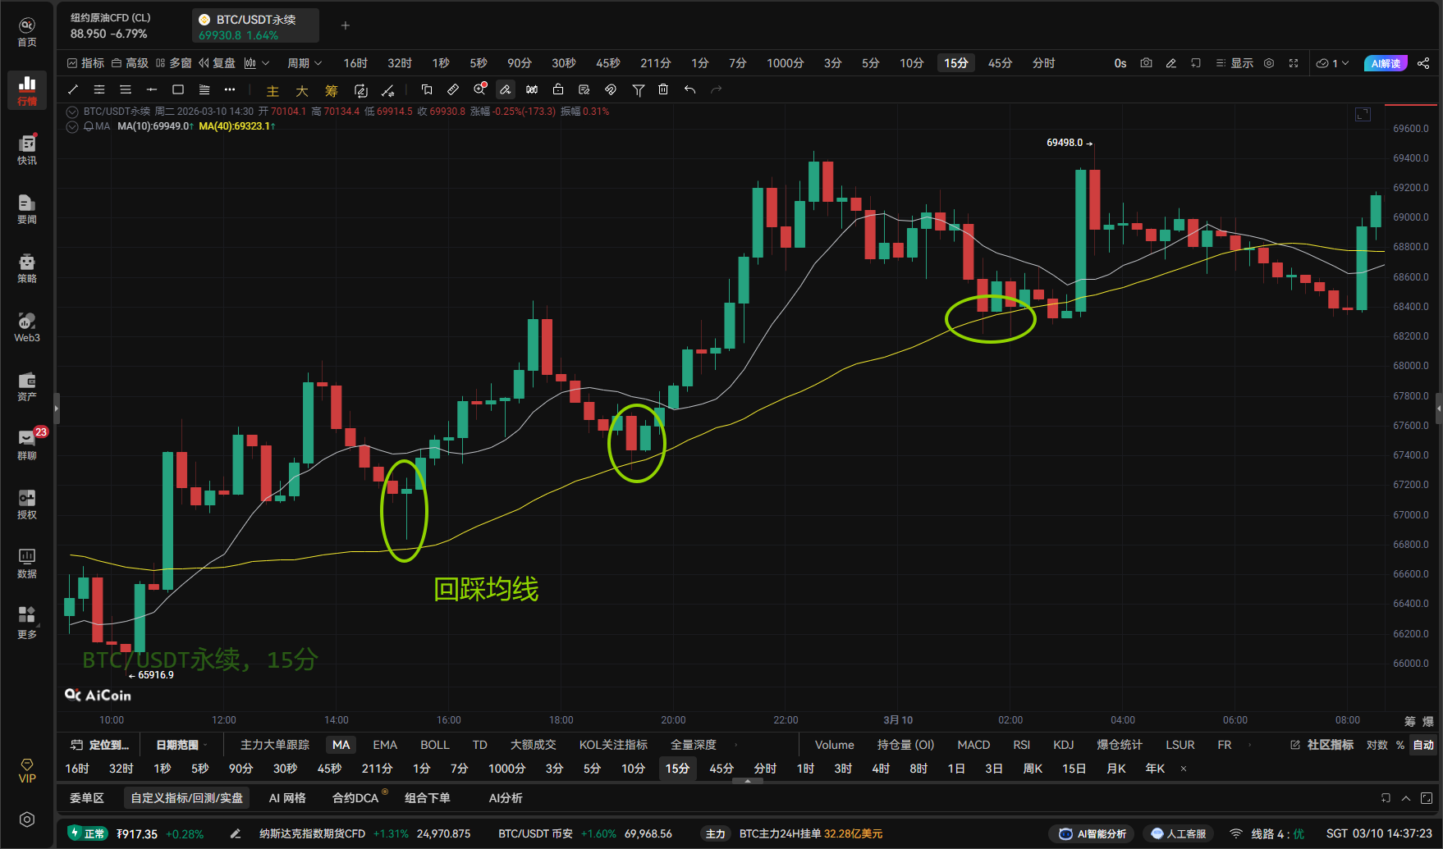The image size is (1443, 849).
Task: Select the 45分 timeframe in top bar
Action: point(1000,63)
